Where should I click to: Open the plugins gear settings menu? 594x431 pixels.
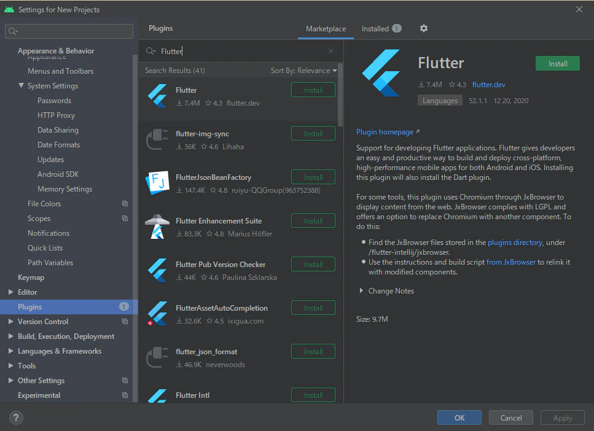click(x=423, y=28)
